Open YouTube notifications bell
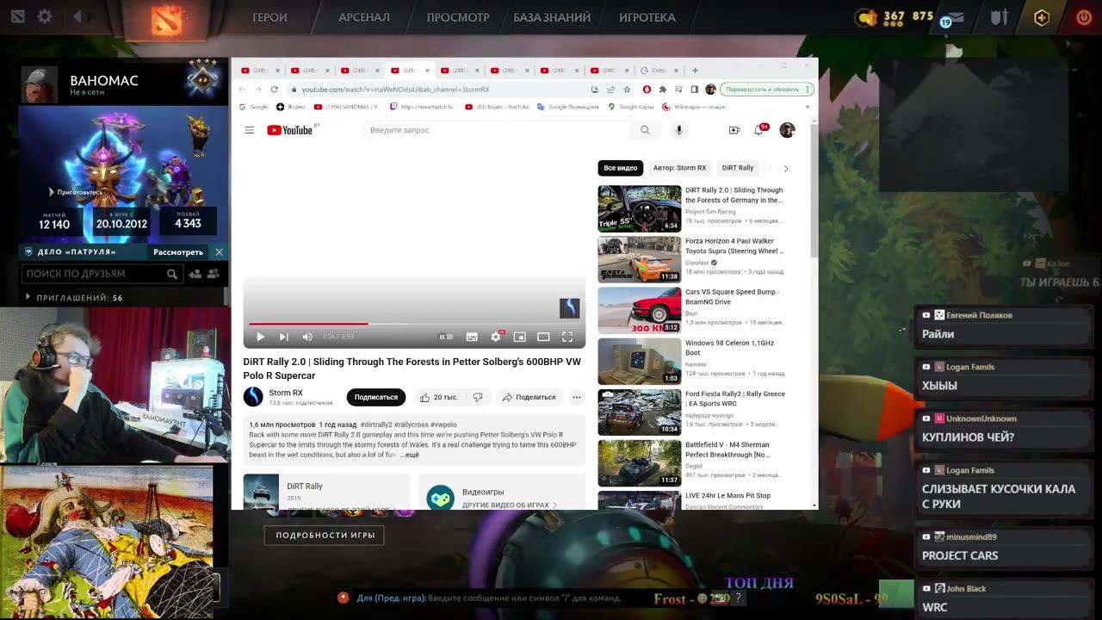Viewport: 1102px width, 620px height. (x=758, y=130)
